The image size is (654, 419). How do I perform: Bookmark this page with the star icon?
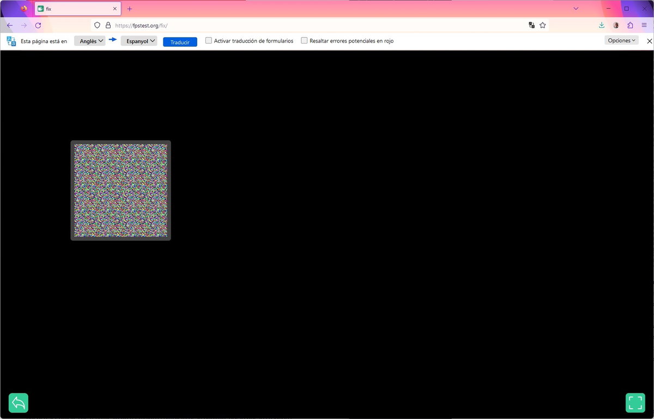pyautogui.click(x=543, y=25)
